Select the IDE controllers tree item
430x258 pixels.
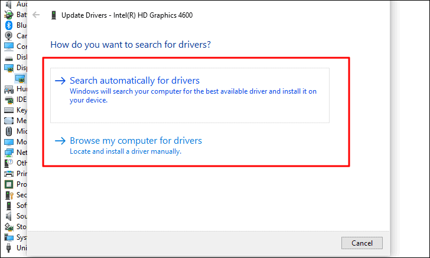click(x=21, y=100)
